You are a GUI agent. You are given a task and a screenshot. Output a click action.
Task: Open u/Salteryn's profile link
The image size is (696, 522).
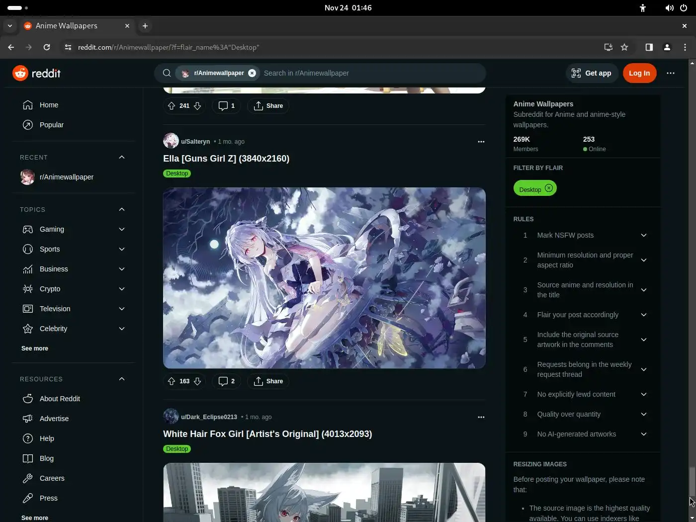[195, 142]
